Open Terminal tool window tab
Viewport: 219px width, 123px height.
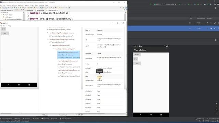click(45, 119)
